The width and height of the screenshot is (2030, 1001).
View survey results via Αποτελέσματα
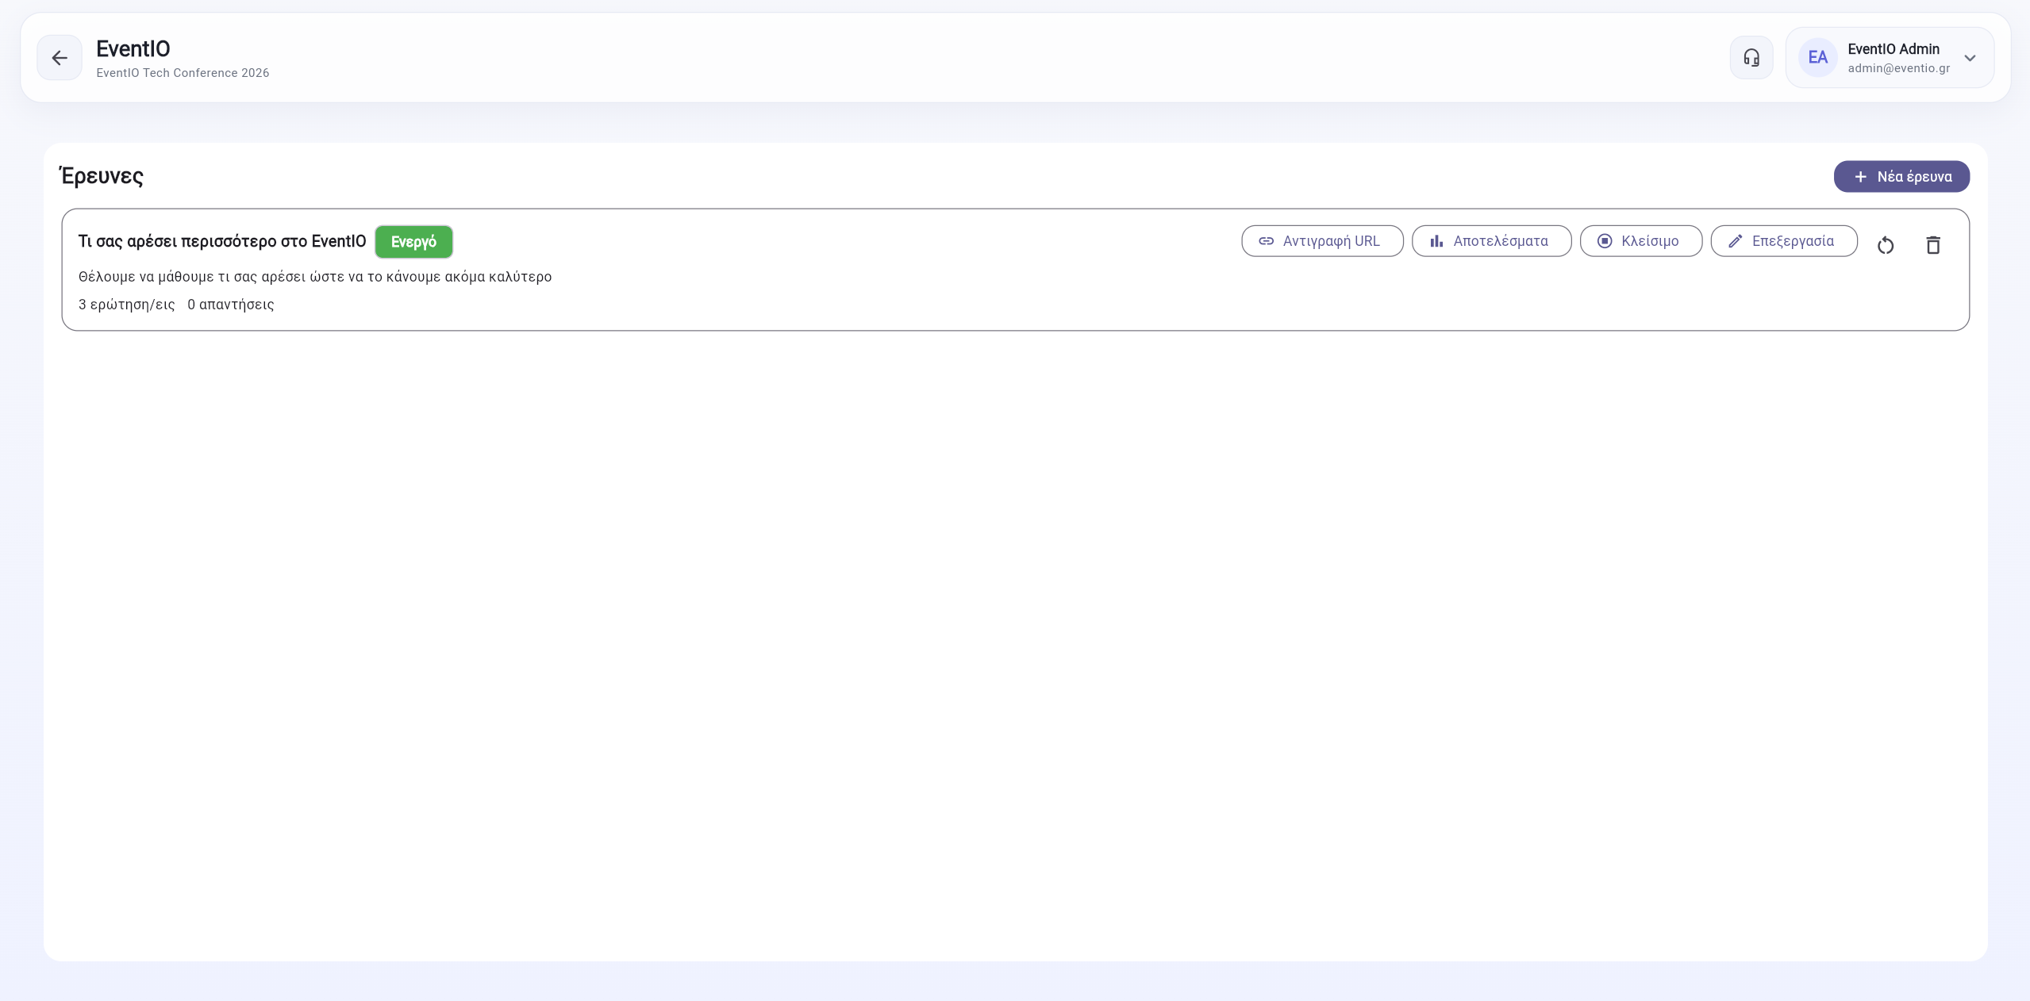tap(1491, 241)
